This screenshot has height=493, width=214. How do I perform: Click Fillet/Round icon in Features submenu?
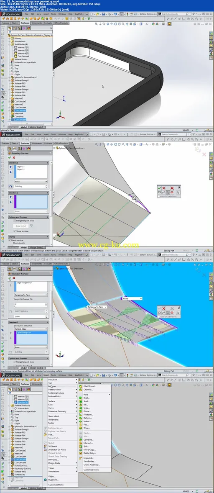pos(81,386)
